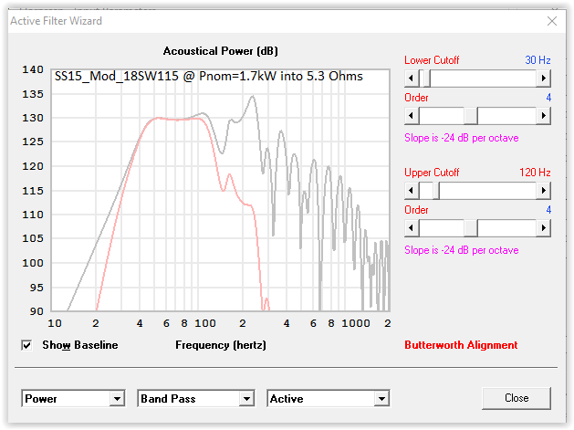Click the Close button
Screen dimensions: 574x430
click(517, 398)
